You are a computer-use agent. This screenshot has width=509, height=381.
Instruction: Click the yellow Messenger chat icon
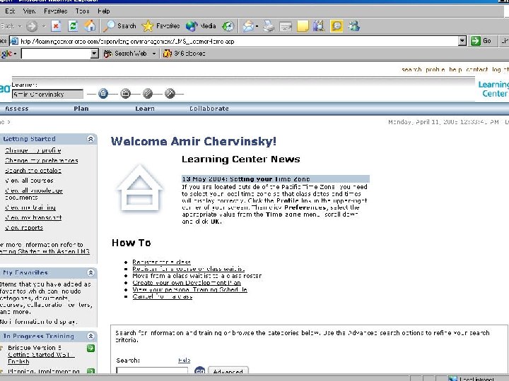coord(337,26)
